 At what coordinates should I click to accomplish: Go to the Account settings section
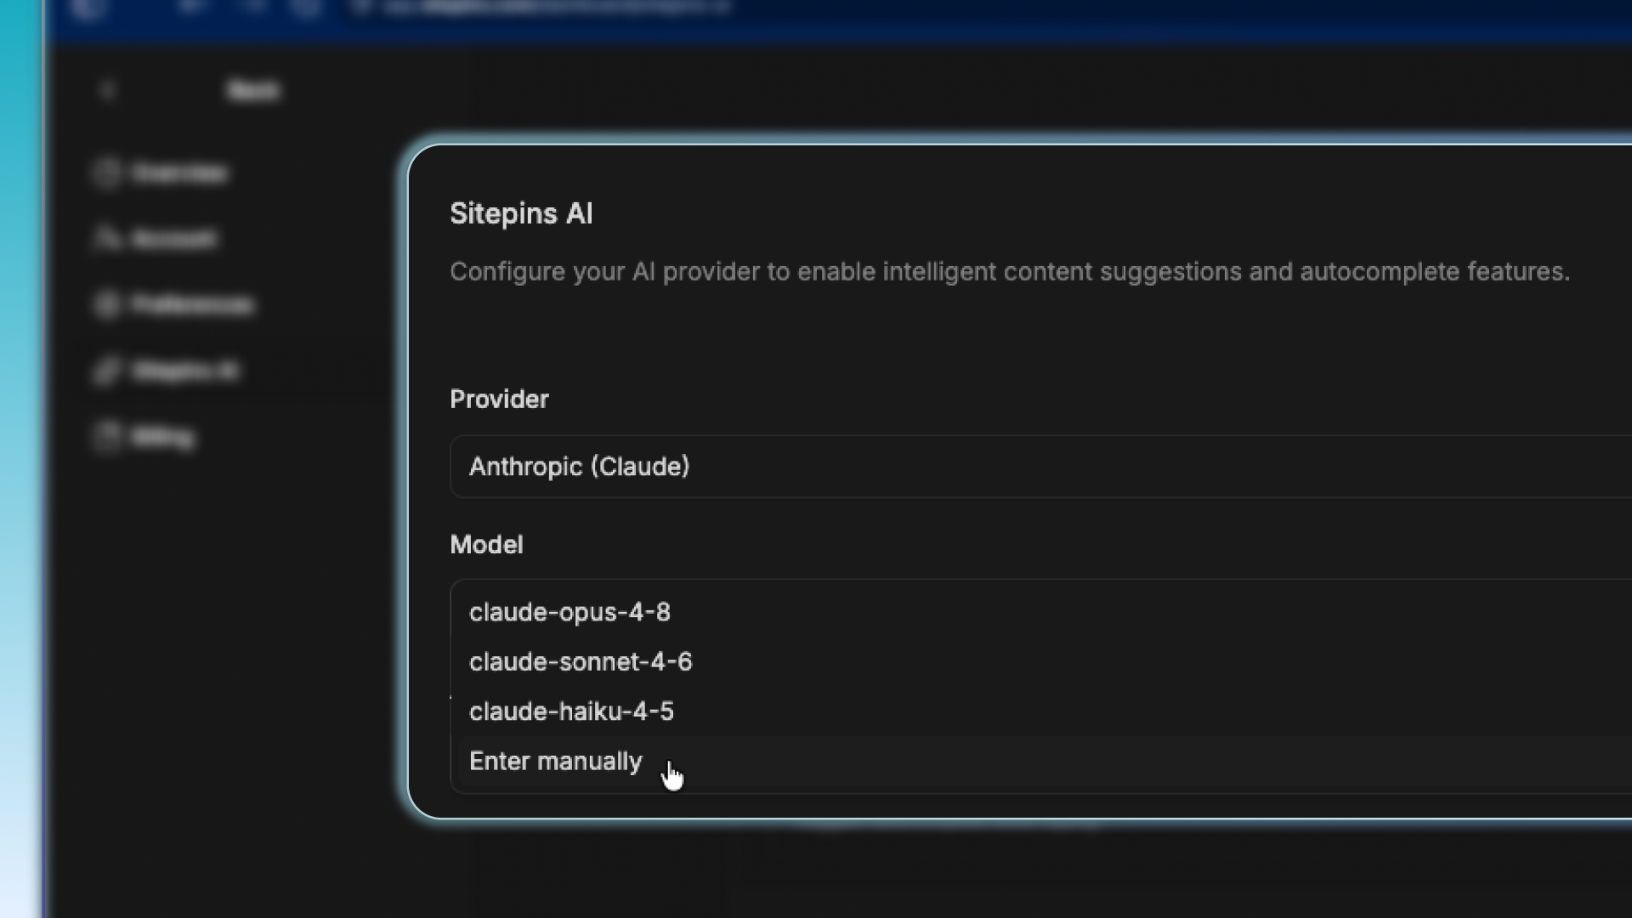(x=174, y=239)
